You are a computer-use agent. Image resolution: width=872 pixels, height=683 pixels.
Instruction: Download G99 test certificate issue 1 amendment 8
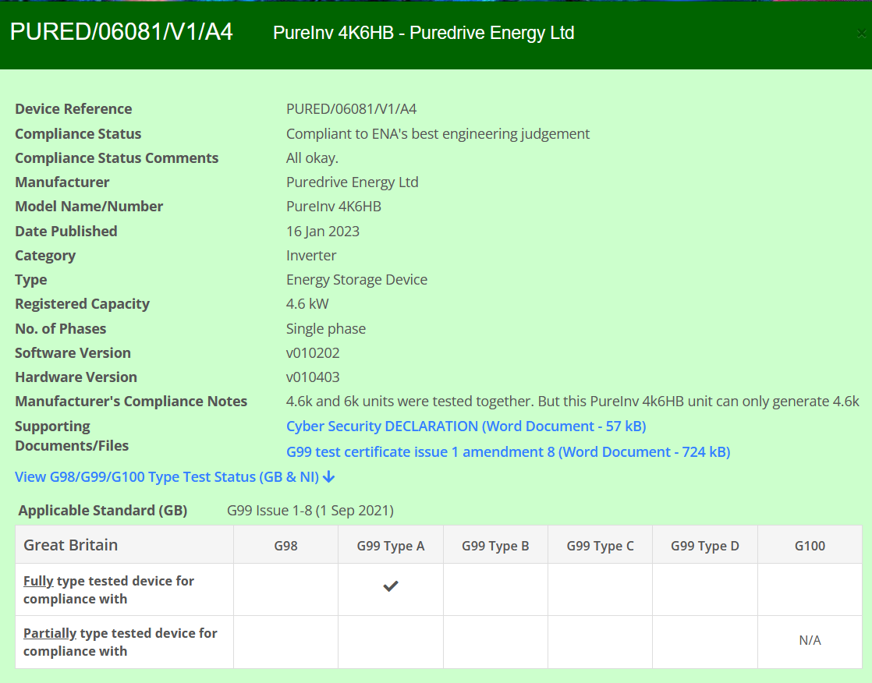click(508, 451)
